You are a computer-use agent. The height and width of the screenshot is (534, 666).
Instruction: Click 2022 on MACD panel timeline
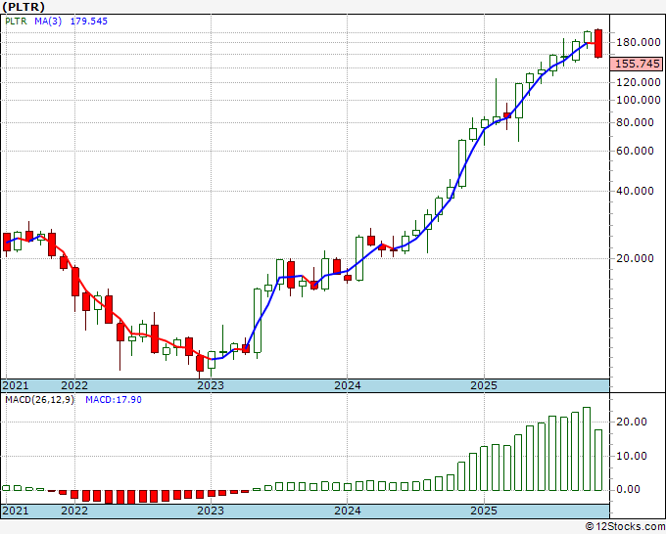(74, 511)
